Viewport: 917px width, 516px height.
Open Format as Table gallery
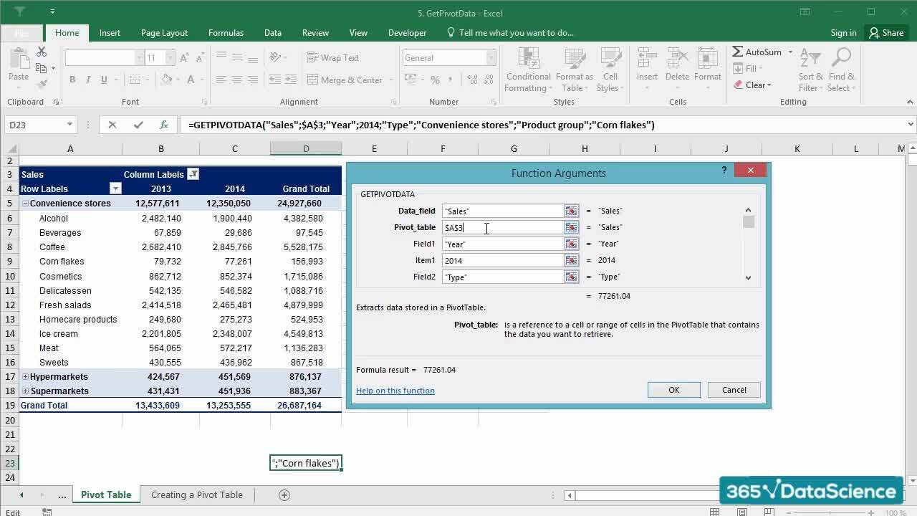[x=574, y=70]
